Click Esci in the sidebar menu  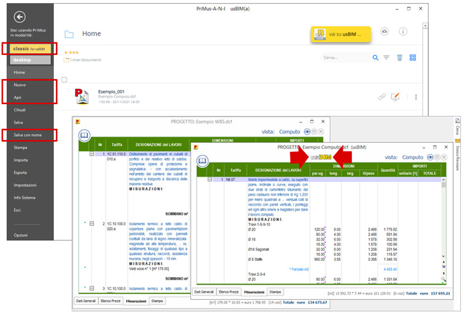pos(17,210)
